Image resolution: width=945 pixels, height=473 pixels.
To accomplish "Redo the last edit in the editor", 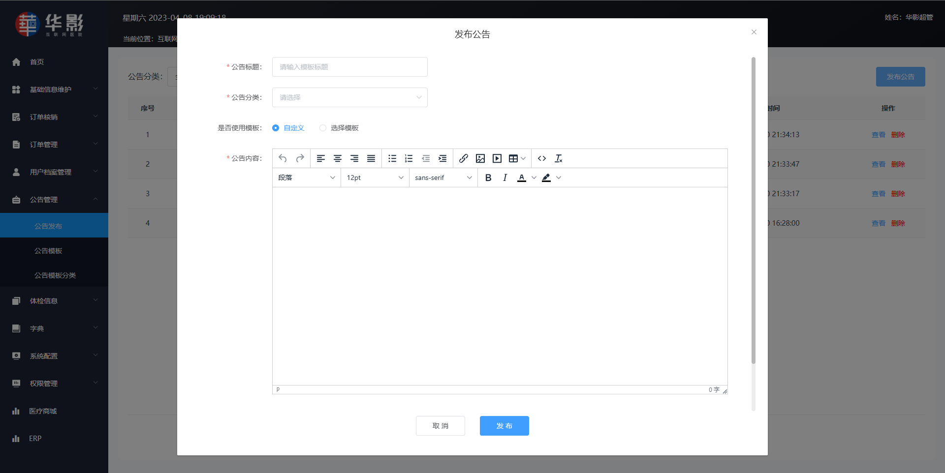I will (300, 158).
